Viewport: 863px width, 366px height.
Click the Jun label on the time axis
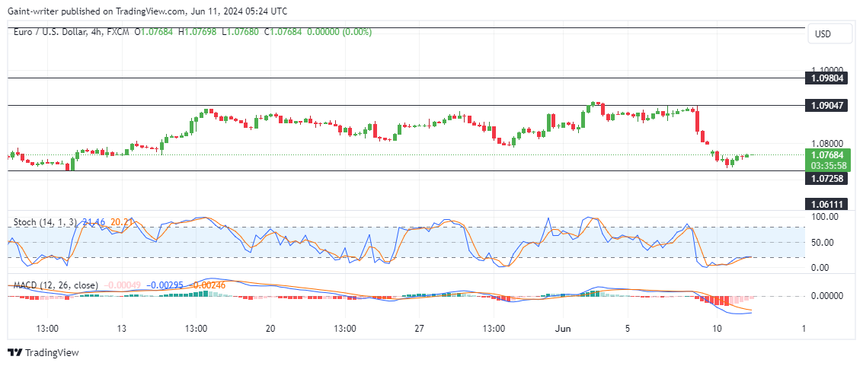coord(564,329)
